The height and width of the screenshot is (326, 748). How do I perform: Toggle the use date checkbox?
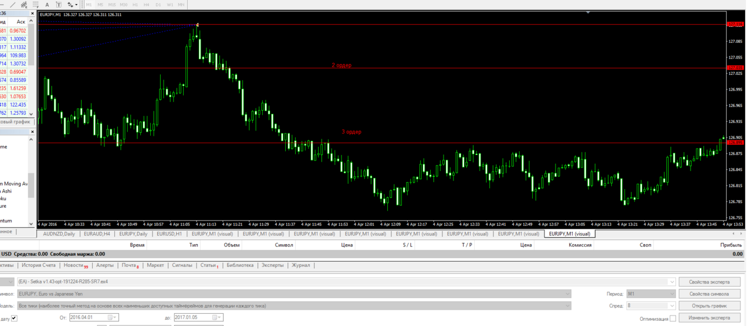coord(14,318)
